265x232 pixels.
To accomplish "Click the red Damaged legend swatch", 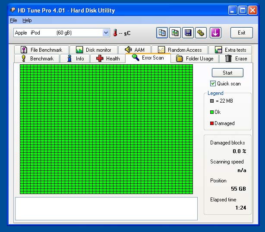I will tap(212, 123).
